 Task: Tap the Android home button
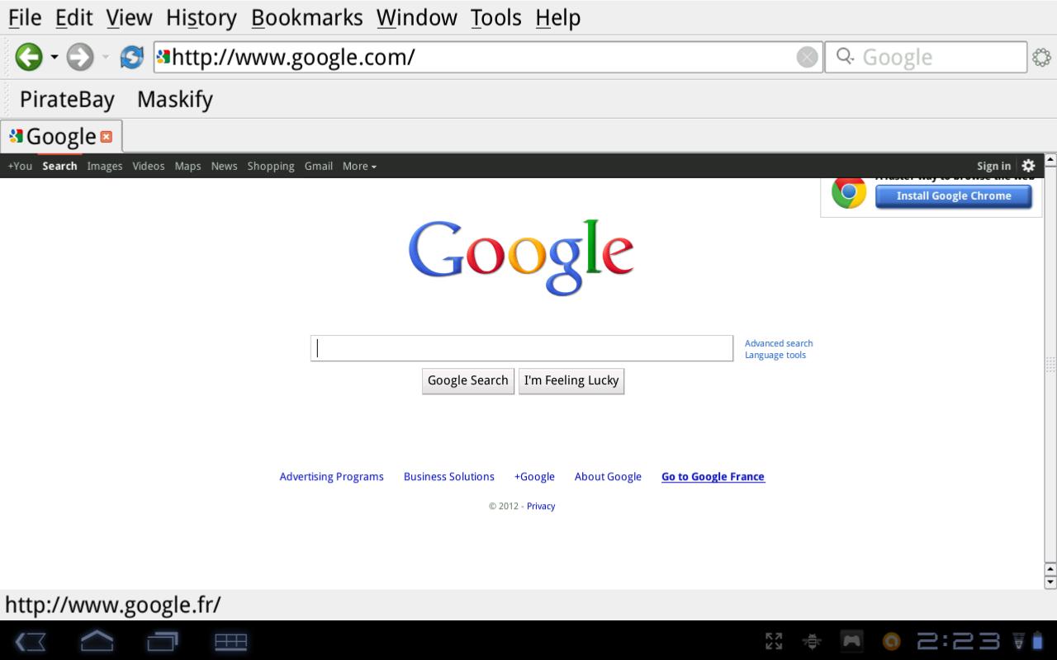[97, 641]
